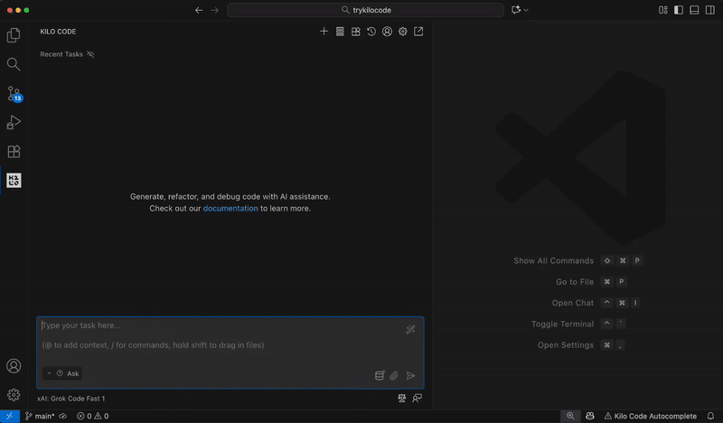
Task: Open Manage gear in activity bar
Action: coord(14,395)
